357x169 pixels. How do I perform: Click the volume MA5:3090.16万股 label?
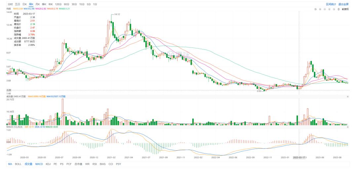37,97
